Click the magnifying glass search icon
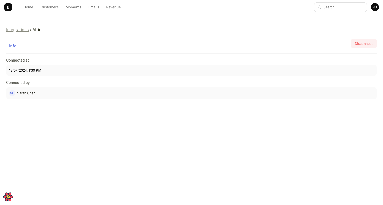The image size is (383, 205). coord(319,7)
